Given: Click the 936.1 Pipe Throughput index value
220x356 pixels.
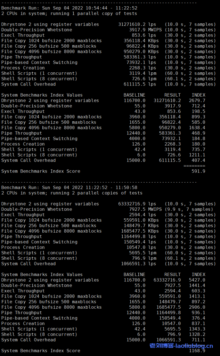Looking at the screenshot, I should tap(198, 313).
